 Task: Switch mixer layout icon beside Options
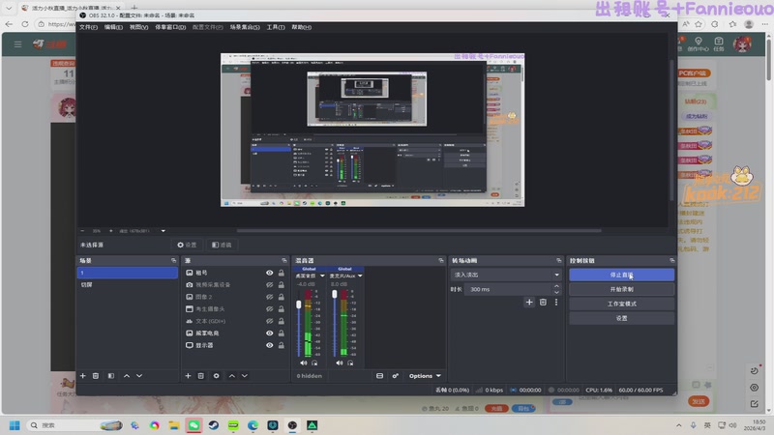click(379, 376)
